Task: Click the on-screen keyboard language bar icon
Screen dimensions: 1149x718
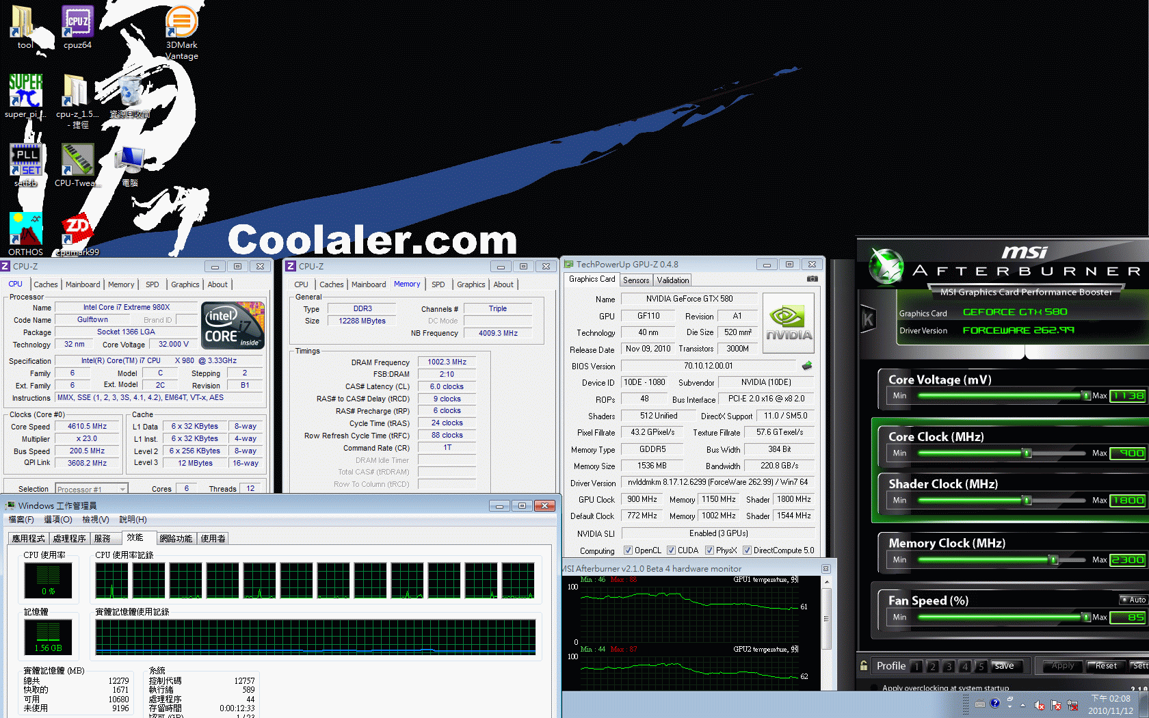Action: coord(980,704)
